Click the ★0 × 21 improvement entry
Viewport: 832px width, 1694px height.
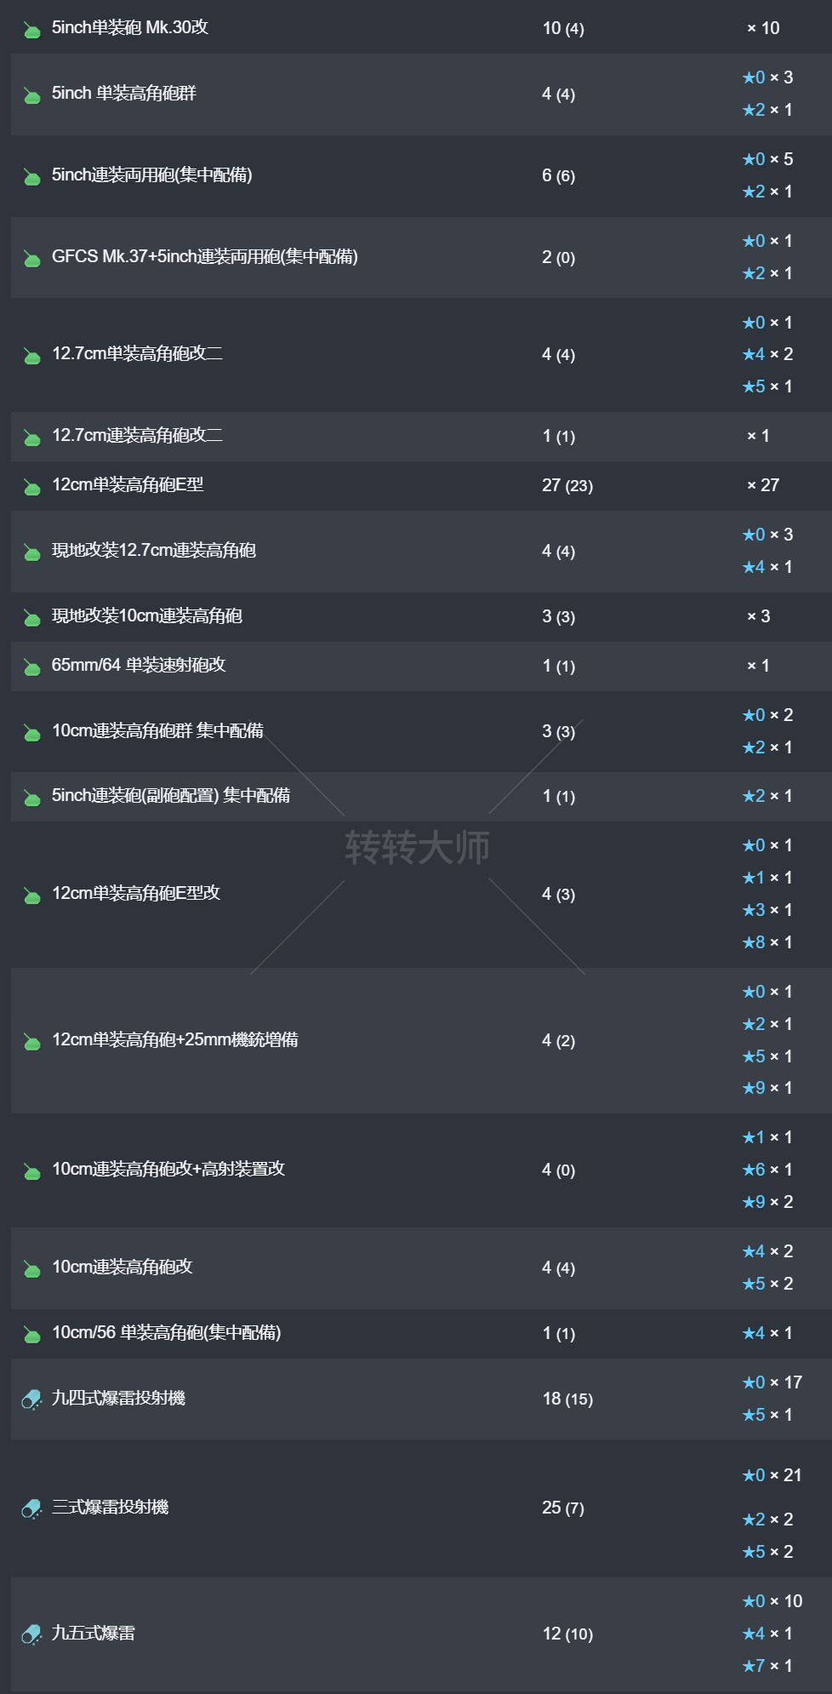[x=771, y=1475]
